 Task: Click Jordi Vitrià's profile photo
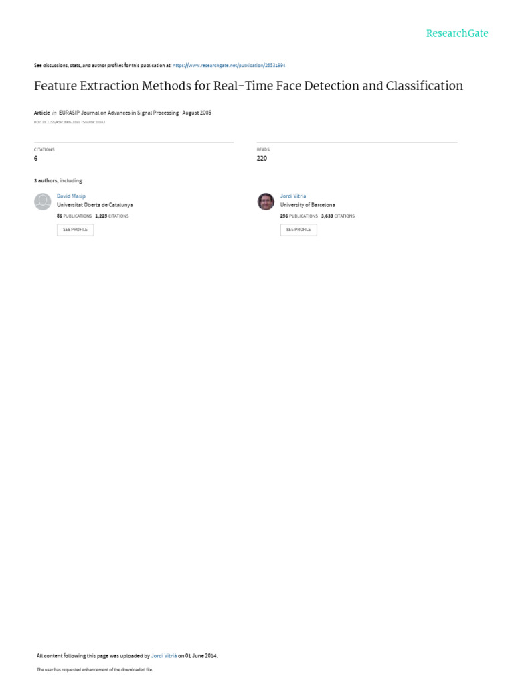(266, 202)
